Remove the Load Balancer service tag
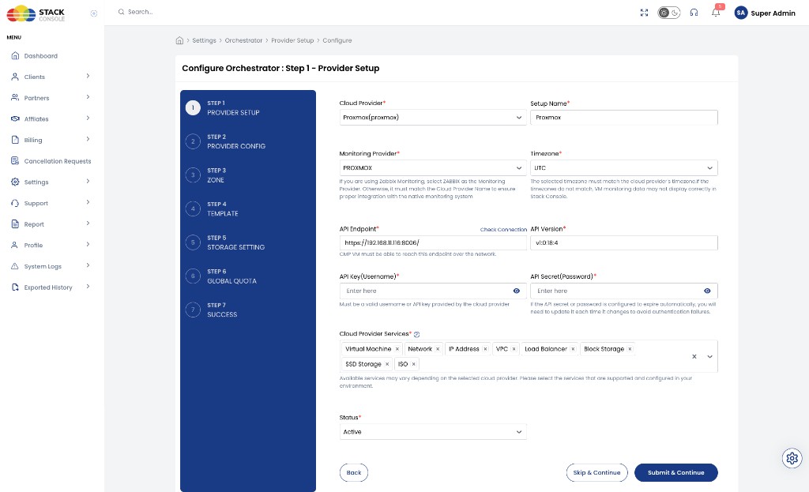The height and width of the screenshot is (492, 809). (x=573, y=349)
